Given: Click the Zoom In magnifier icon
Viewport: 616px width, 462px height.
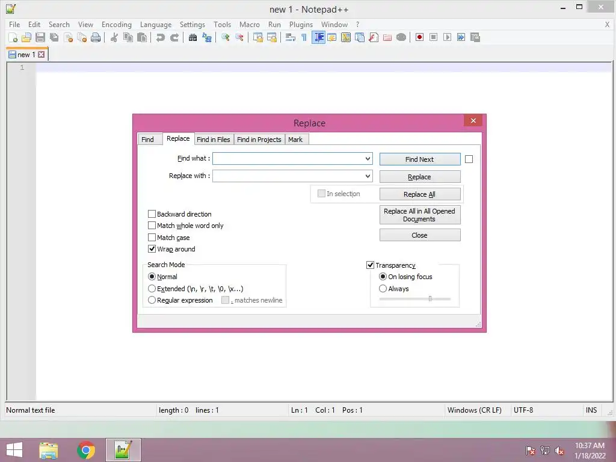Looking at the screenshot, I should [x=225, y=37].
